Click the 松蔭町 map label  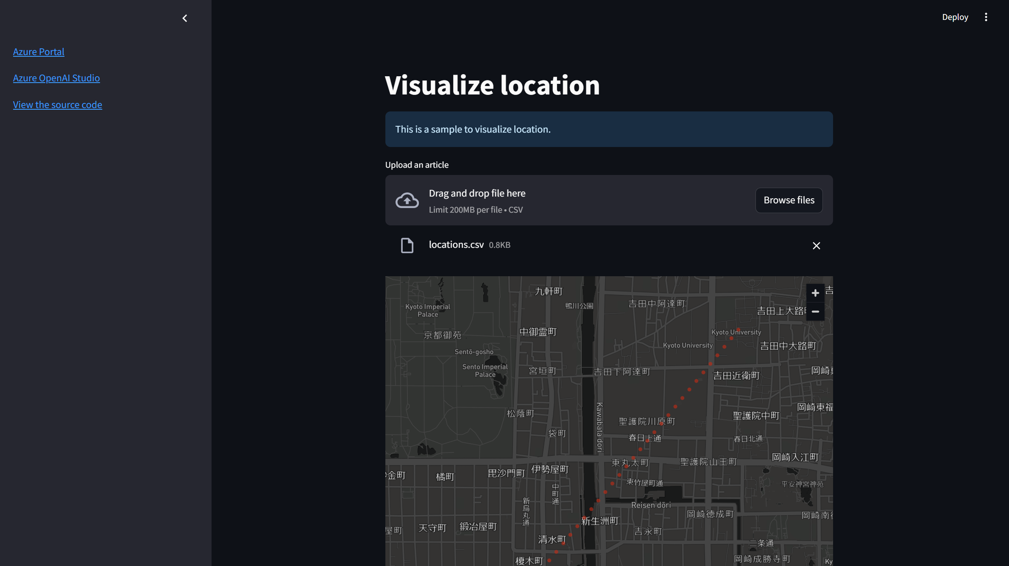pos(521,413)
